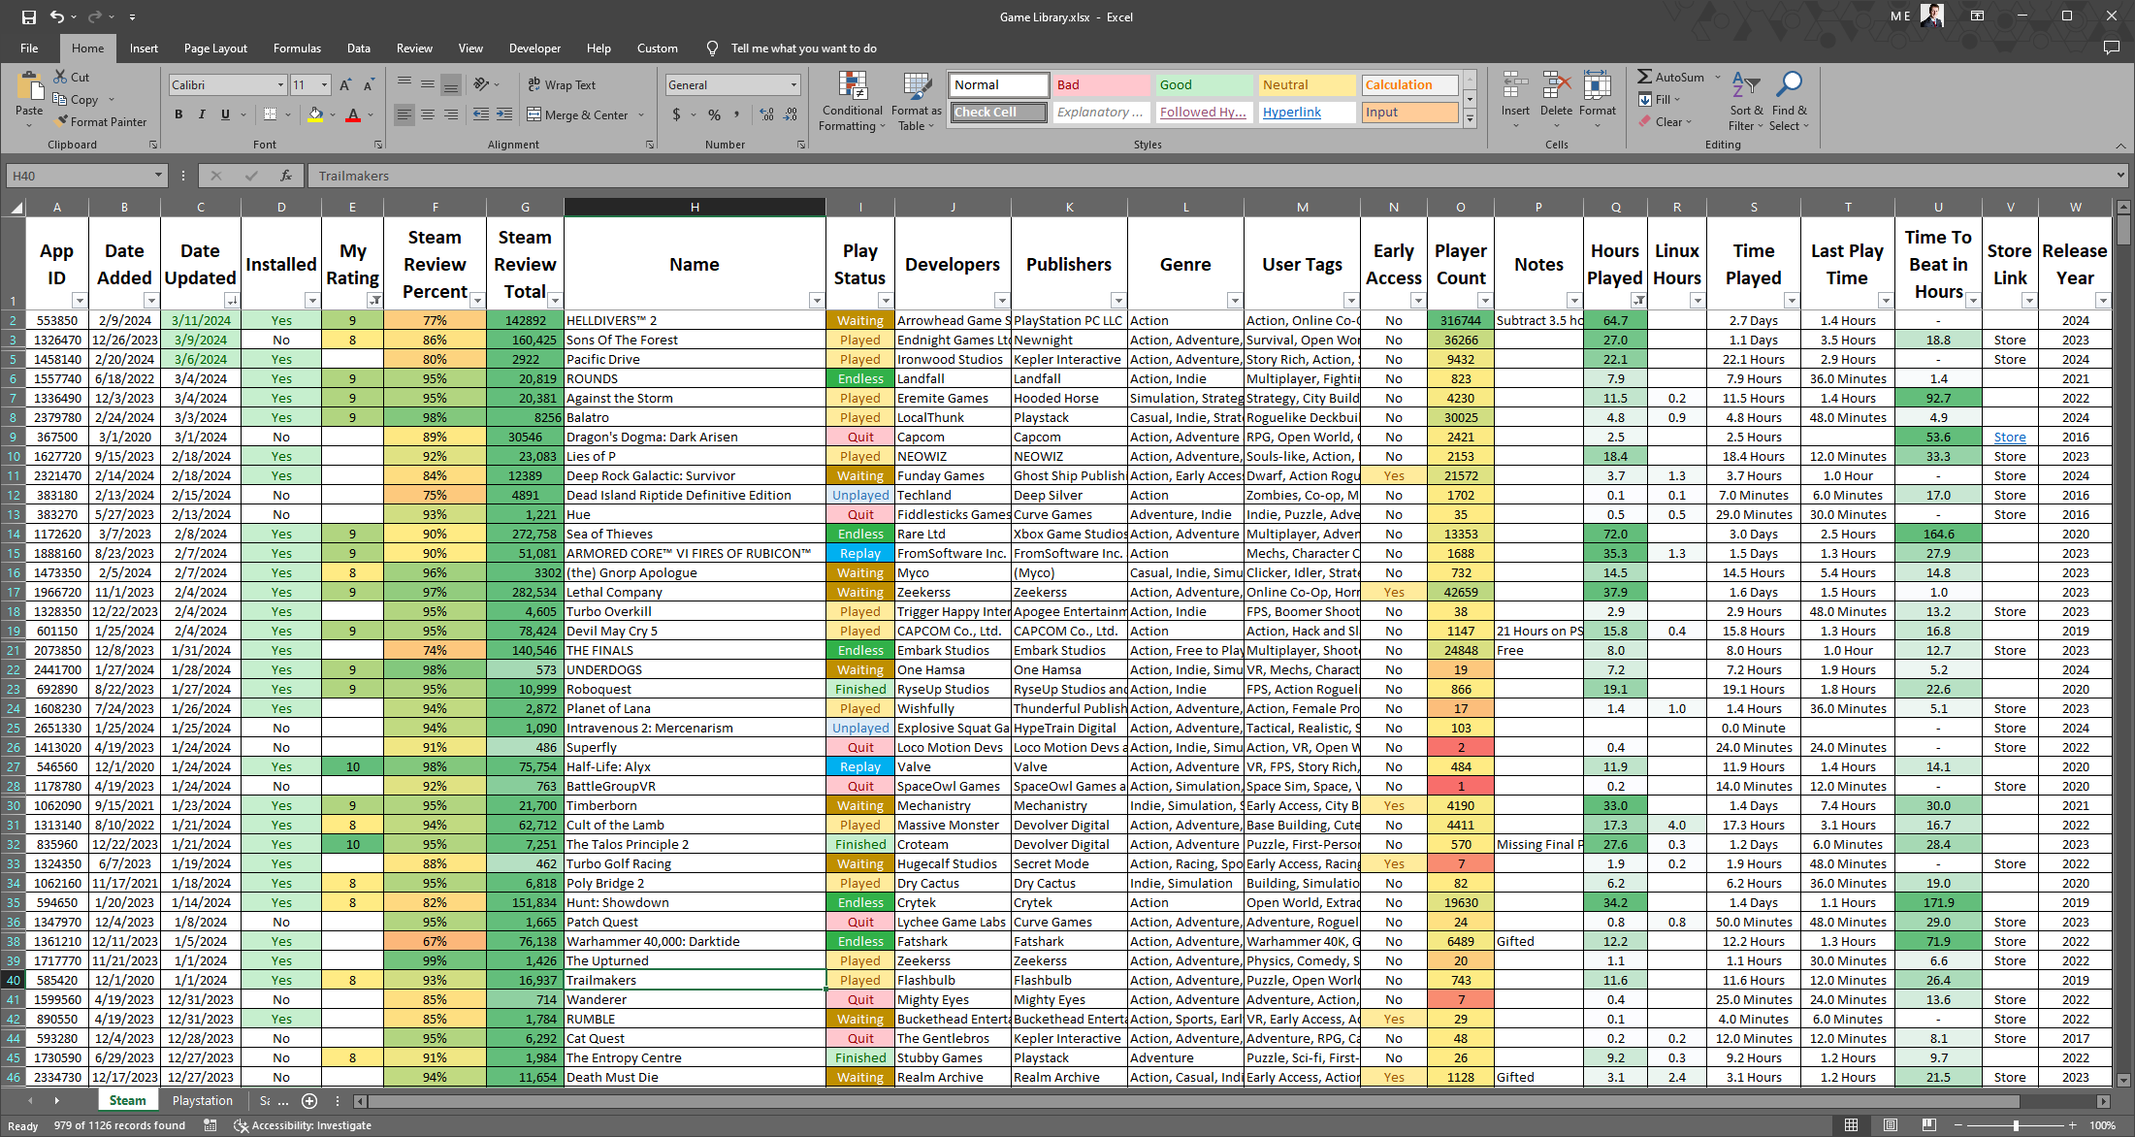Click the Insert Function fx icon

286,176
